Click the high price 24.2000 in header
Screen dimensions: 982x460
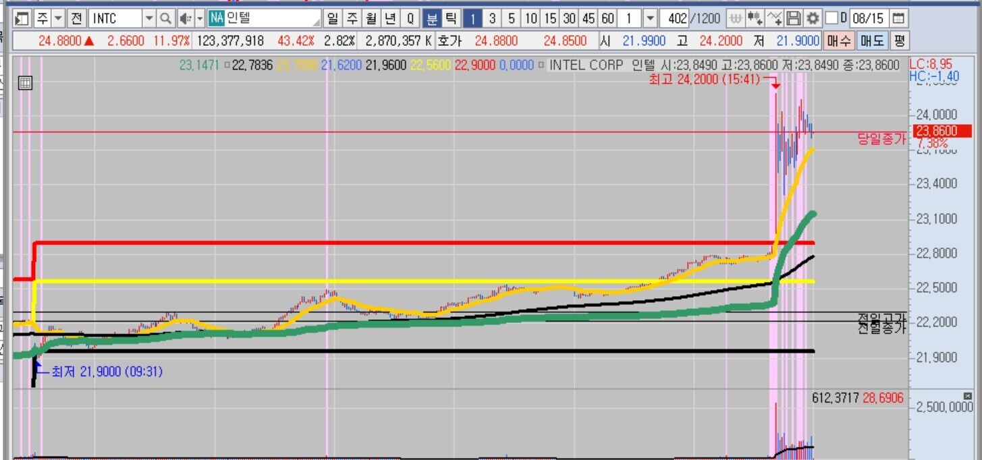tap(721, 41)
